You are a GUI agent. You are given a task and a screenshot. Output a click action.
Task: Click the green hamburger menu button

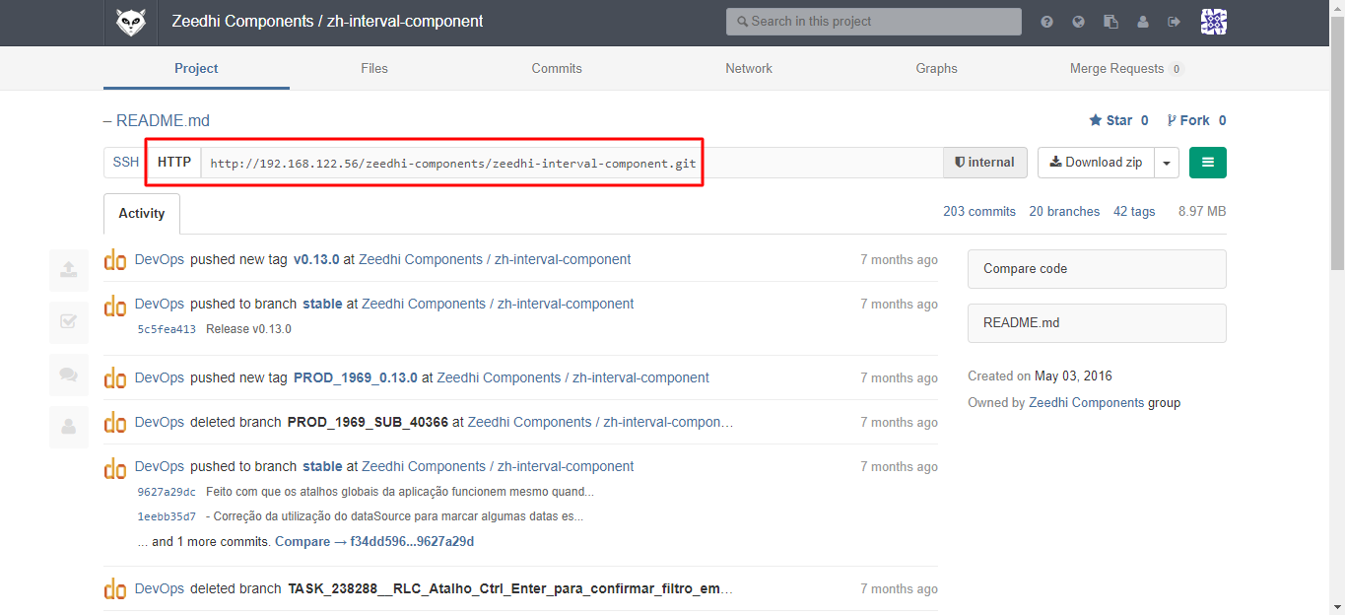pos(1208,163)
